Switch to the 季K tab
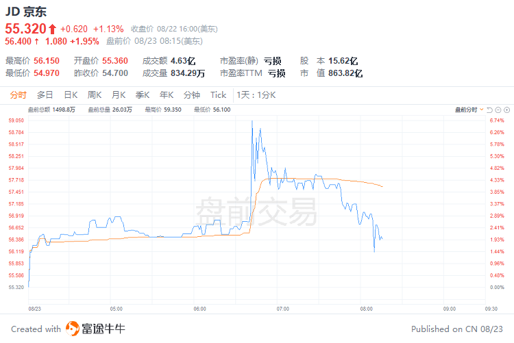This screenshot has height=343, width=514. pyautogui.click(x=143, y=95)
